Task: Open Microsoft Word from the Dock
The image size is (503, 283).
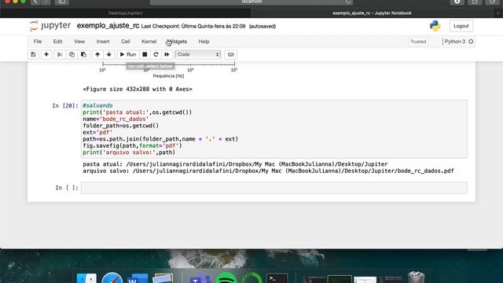Action: tap(138, 278)
